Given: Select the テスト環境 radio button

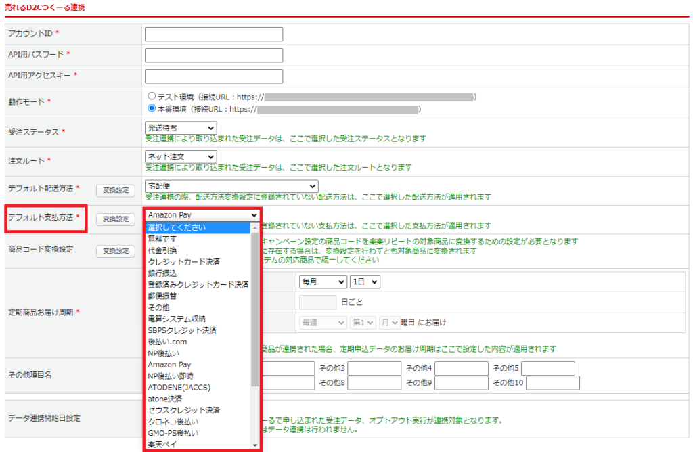Looking at the screenshot, I should [152, 97].
